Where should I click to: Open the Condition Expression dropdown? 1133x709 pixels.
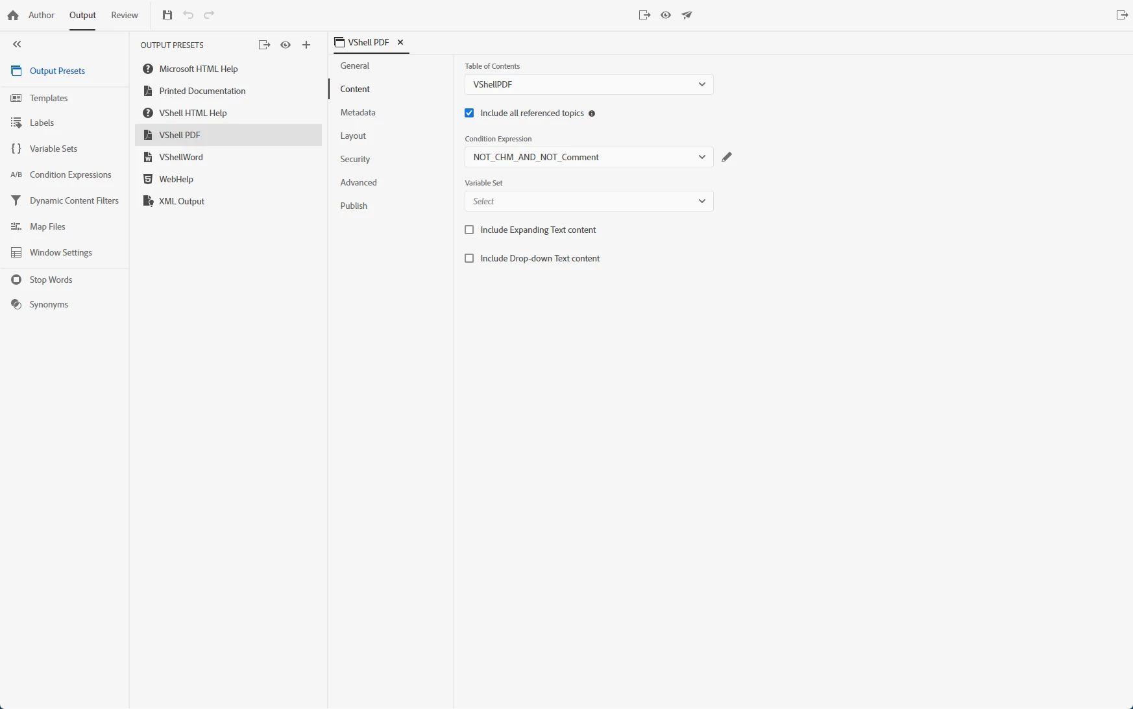click(589, 157)
